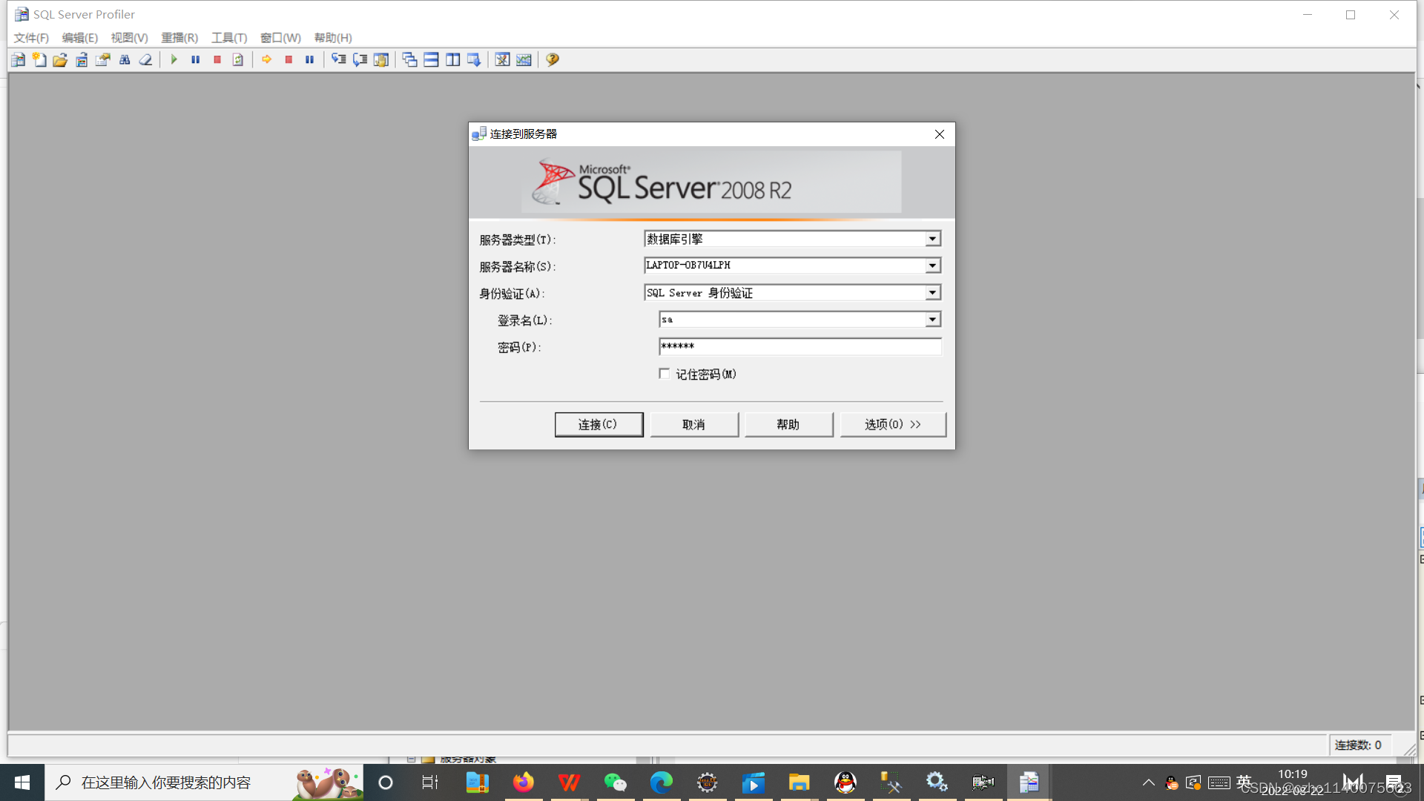
Task: Click the Help question mark icon
Action: 553,60
